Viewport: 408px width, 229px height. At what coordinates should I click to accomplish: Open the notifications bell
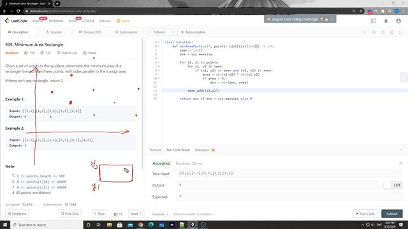[x=386, y=21]
